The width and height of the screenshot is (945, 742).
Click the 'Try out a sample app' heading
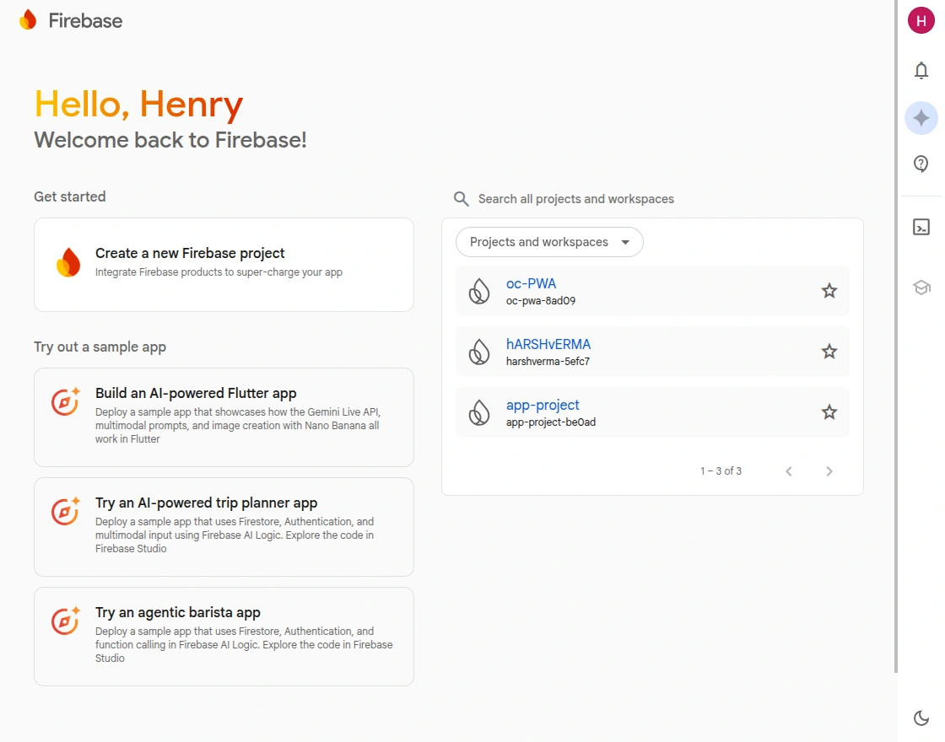click(x=100, y=347)
